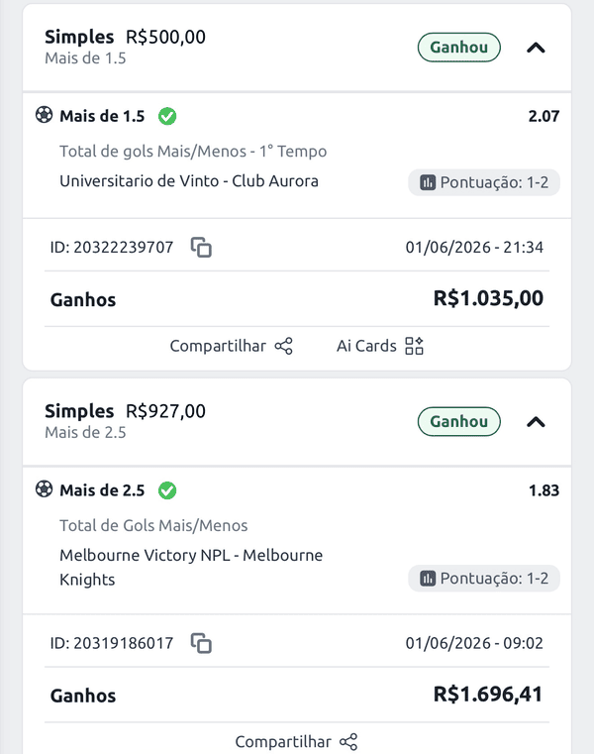Click Pontuação: 1-2 badge for Club Aurora
The image size is (594, 754).
pos(484,182)
